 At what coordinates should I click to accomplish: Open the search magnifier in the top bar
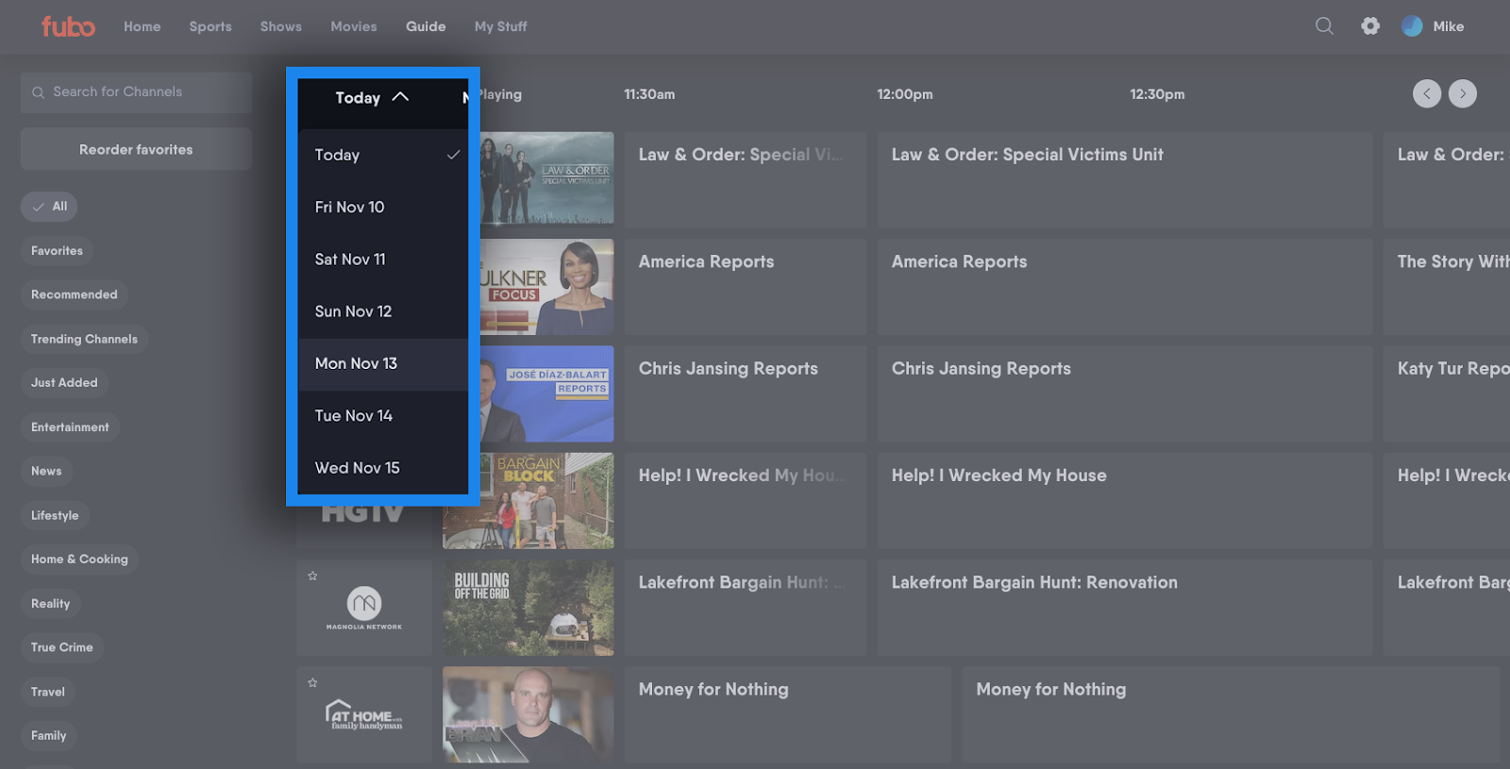pos(1325,26)
